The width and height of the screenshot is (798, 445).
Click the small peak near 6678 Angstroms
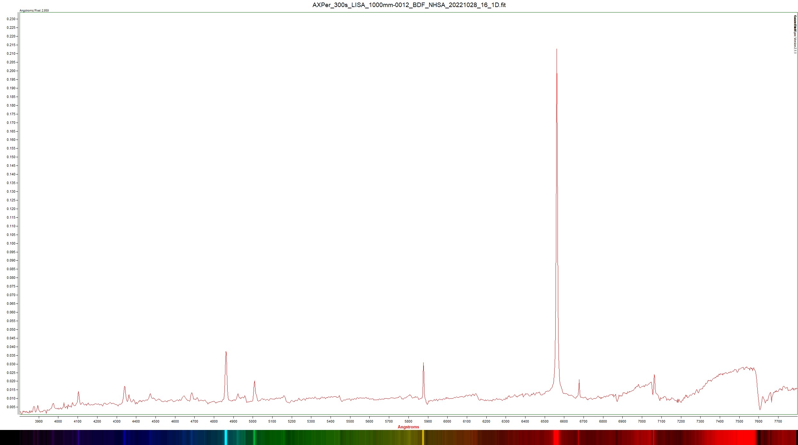pos(579,380)
